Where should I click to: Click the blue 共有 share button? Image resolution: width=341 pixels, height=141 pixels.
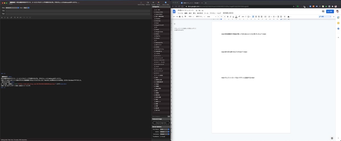point(330,11)
